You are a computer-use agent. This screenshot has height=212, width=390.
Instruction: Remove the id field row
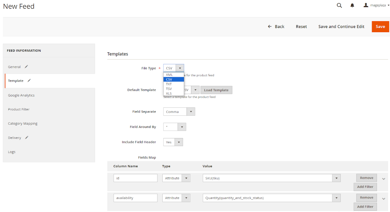click(366, 178)
